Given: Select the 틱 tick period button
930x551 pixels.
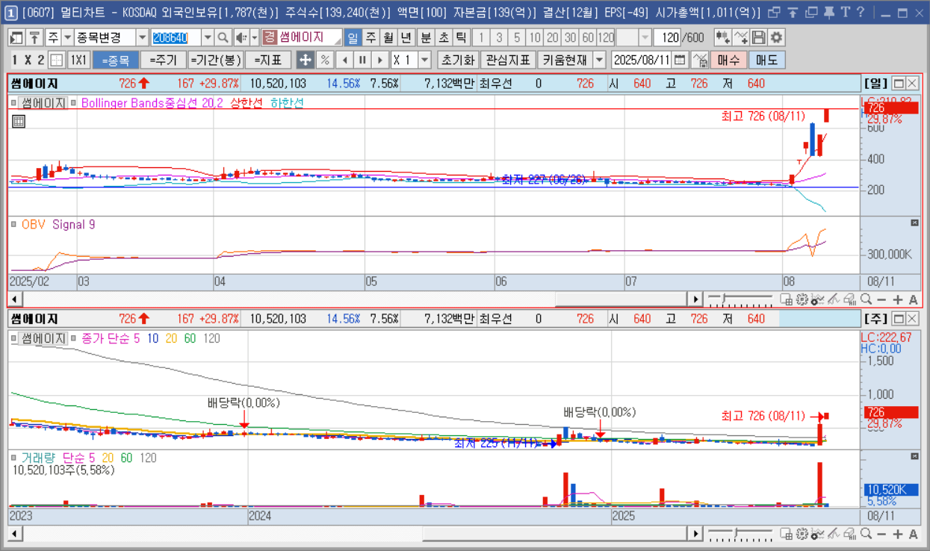Looking at the screenshot, I should (x=461, y=37).
